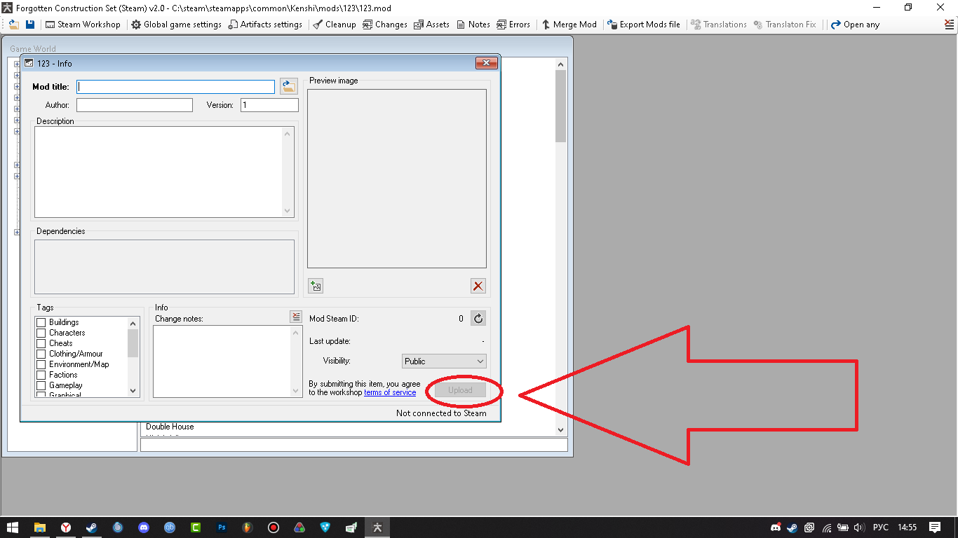The image size is (958, 538).
Task: Refresh the Mod Steam ID
Action: click(478, 319)
